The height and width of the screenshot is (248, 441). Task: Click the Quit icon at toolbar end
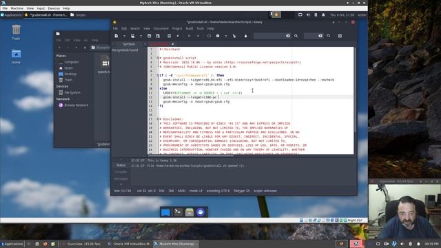click(x=340, y=36)
